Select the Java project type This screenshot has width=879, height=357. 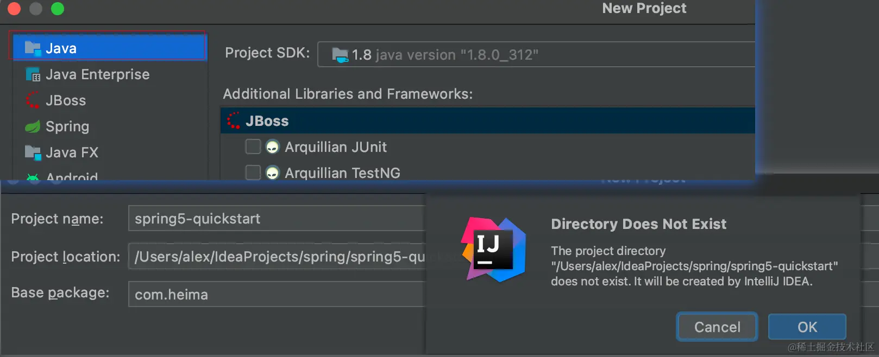coord(109,48)
